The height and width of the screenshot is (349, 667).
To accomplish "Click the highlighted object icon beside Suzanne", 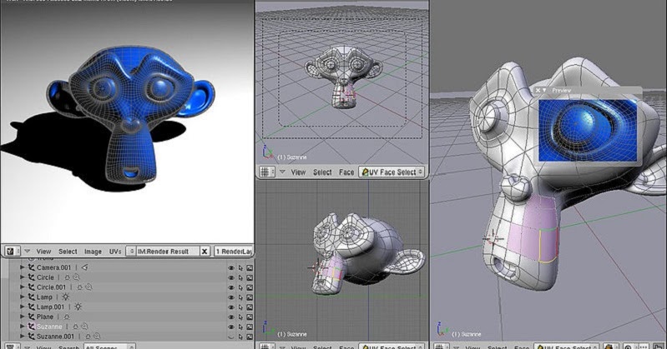I will click(31, 327).
